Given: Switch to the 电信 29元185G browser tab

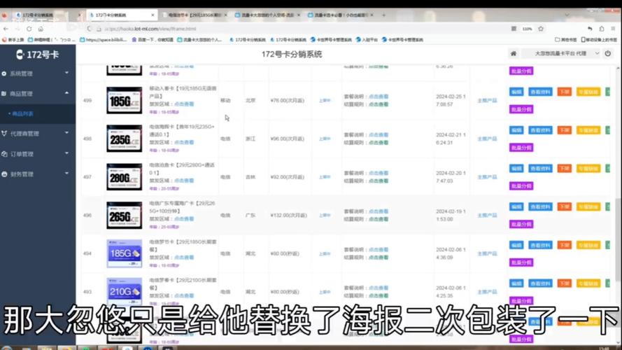Looking at the screenshot, I should pyautogui.click(x=195, y=15).
